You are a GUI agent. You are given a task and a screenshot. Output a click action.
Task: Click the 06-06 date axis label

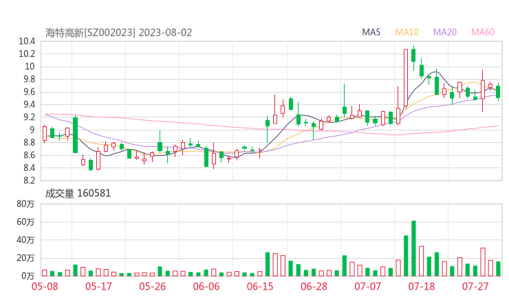click(206, 287)
